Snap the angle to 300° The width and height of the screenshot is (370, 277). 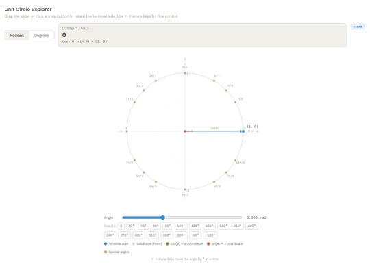pos(138,235)
